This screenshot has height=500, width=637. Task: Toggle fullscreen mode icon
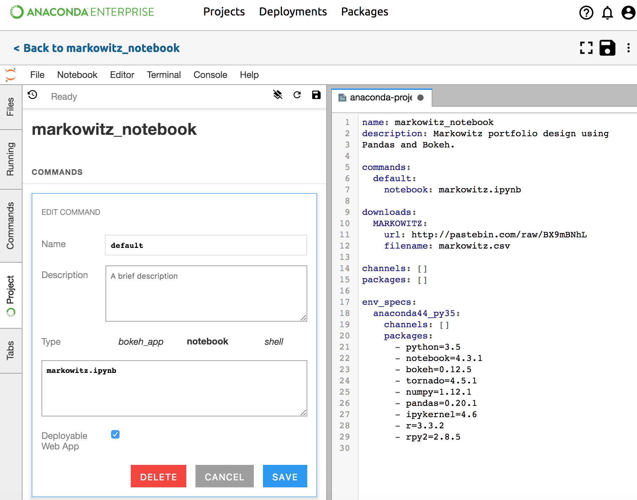pos(586,48)
